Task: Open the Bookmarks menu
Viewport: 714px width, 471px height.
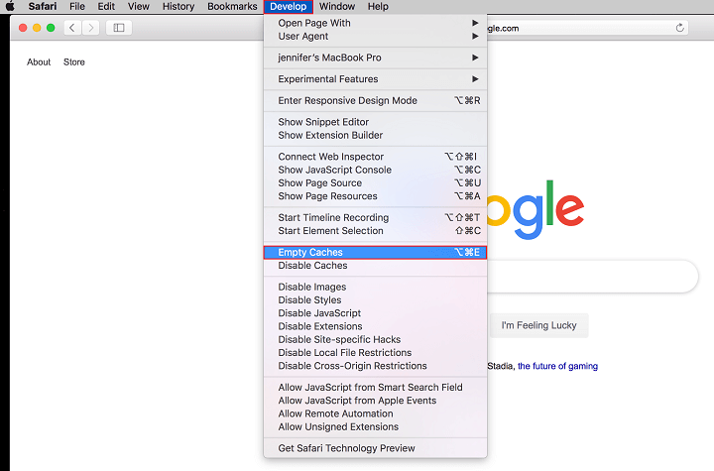Action: (232, 6)
